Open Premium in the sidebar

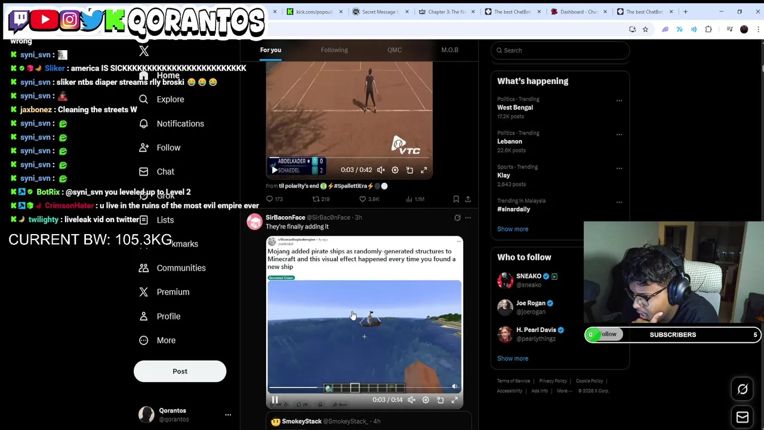(x=164, y=292)
